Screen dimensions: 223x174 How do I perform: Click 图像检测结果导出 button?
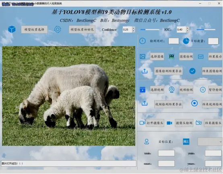(x=168, y=71)
